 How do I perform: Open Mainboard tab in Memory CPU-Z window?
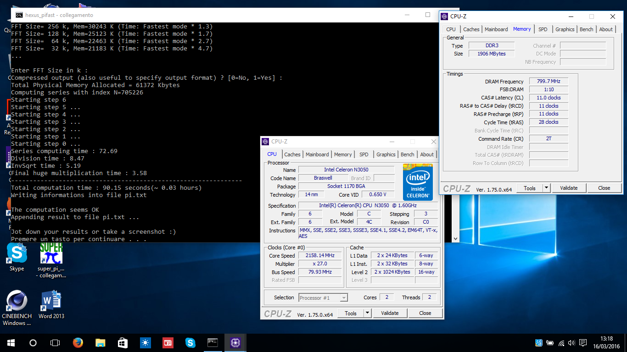496,29
